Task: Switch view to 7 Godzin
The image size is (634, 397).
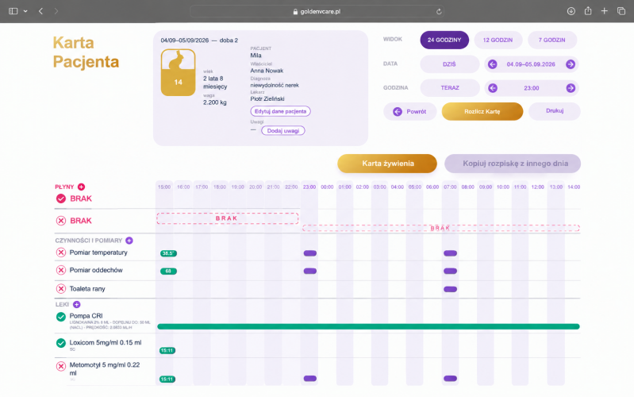Action: tap(552, 40)
